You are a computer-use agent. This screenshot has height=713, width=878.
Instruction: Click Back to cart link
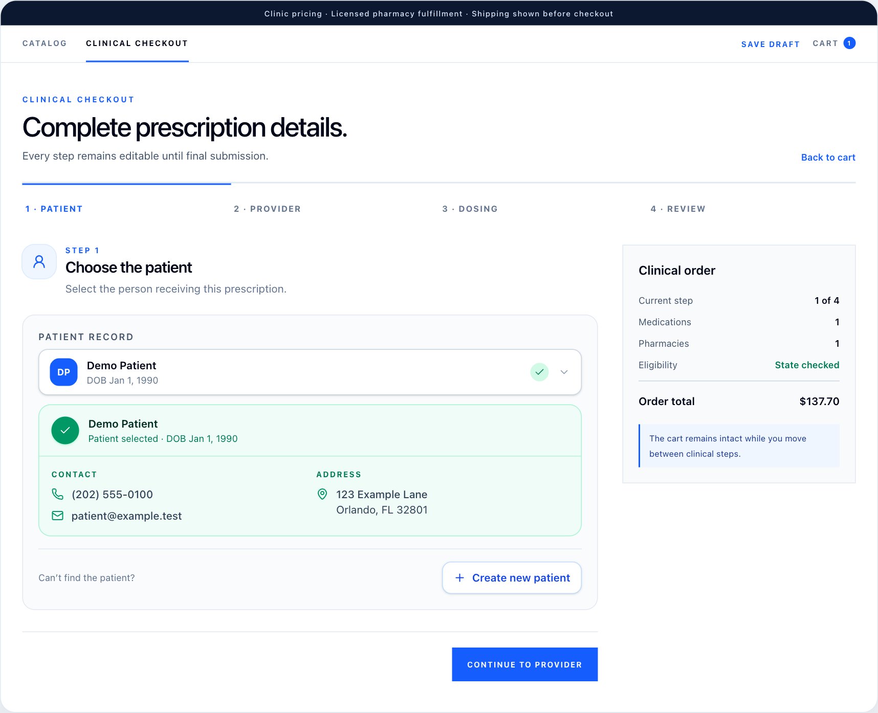pos(828,158)
